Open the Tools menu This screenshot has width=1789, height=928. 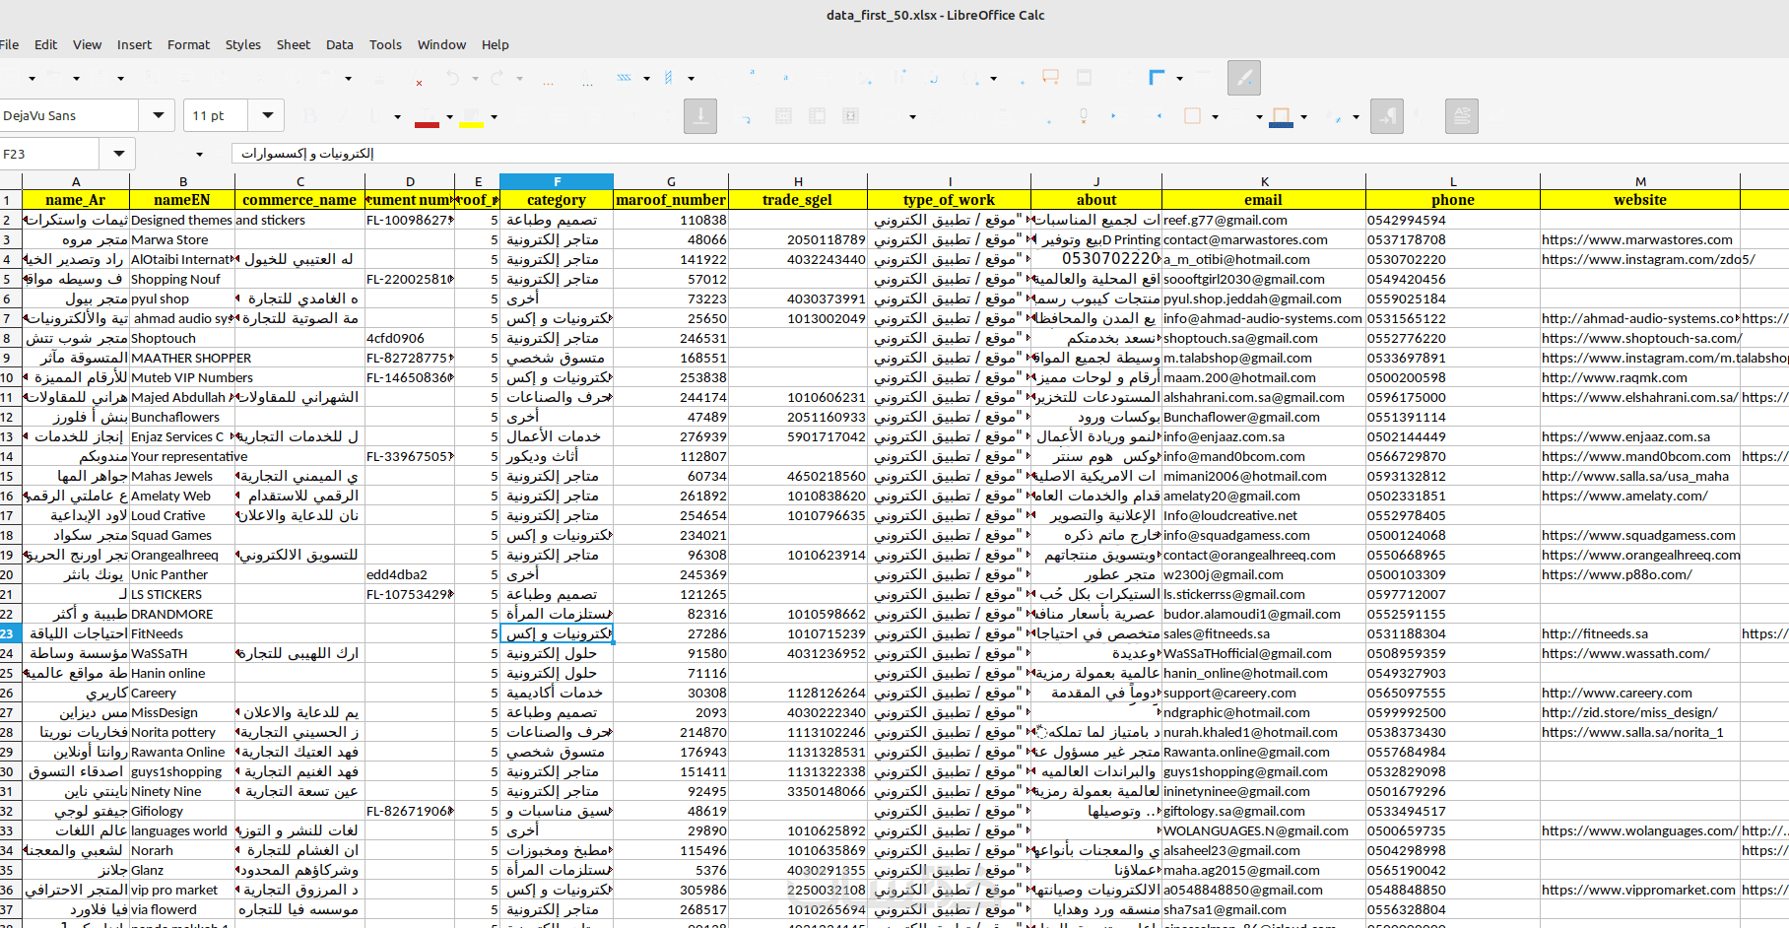pyautogui.click(x=385, y=44)
